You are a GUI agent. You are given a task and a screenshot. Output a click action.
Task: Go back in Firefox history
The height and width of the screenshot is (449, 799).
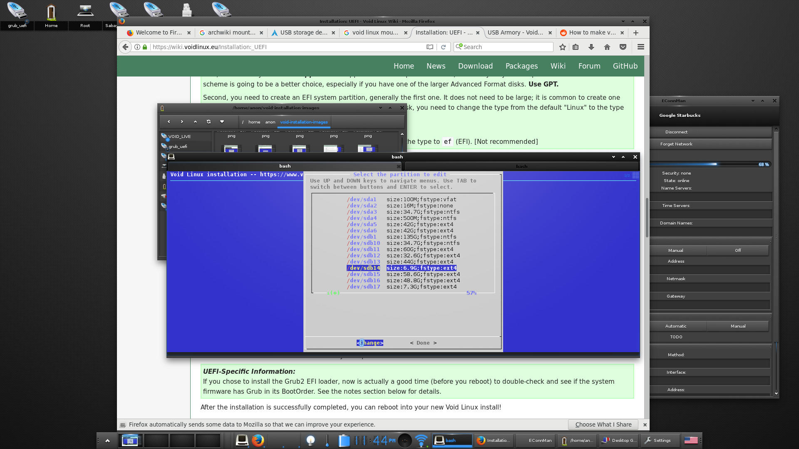[125, 47]
